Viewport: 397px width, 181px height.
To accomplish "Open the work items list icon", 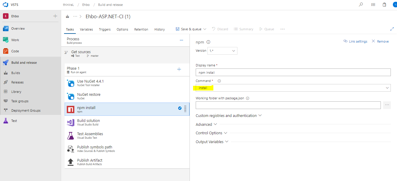I will [373, 5].
